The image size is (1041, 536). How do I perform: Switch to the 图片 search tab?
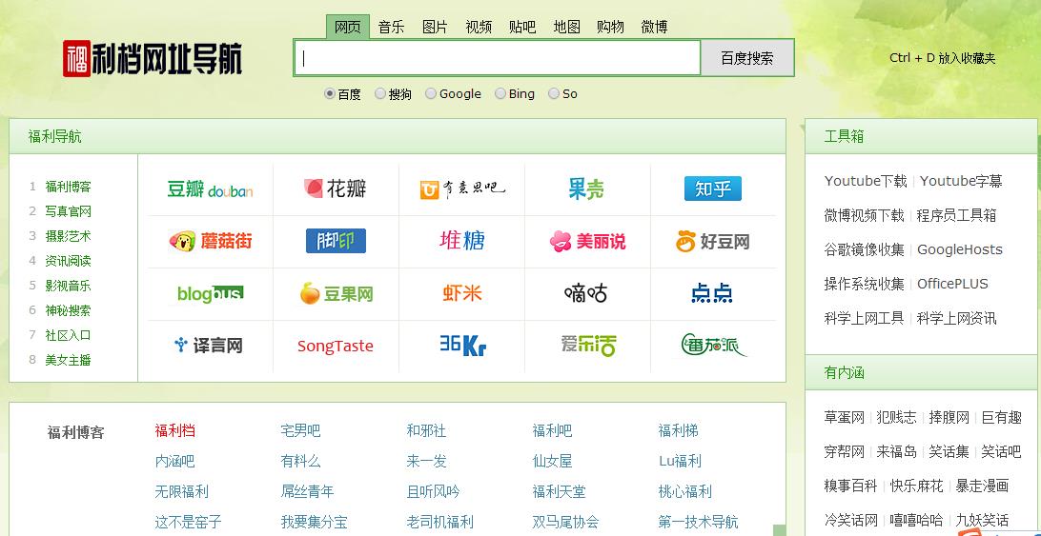435,28
